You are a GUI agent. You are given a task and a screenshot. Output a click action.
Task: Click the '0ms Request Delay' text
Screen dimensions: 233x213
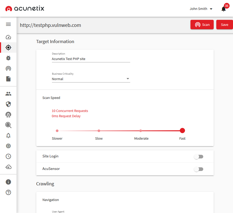(66, 116)
